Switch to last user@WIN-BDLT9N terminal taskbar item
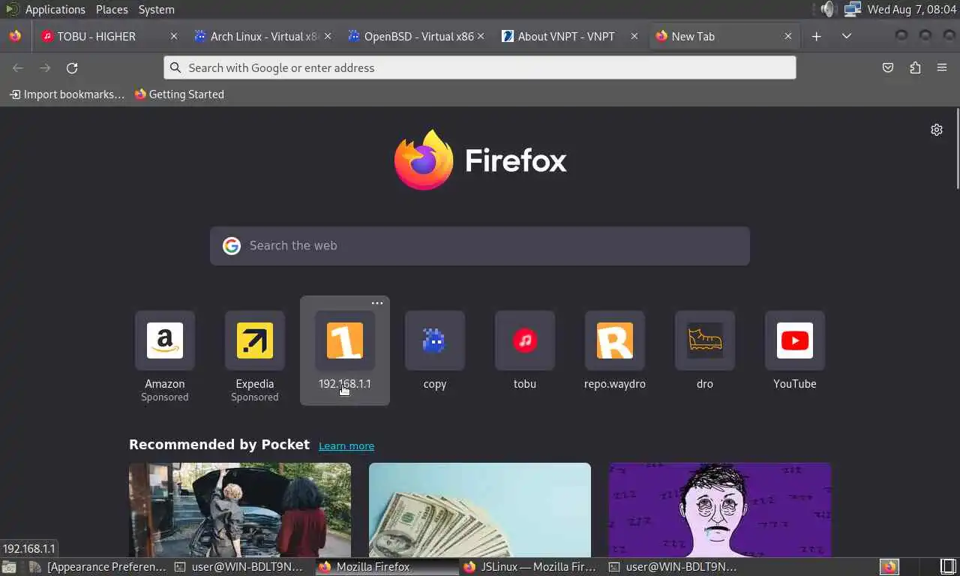 coord(675,567)
